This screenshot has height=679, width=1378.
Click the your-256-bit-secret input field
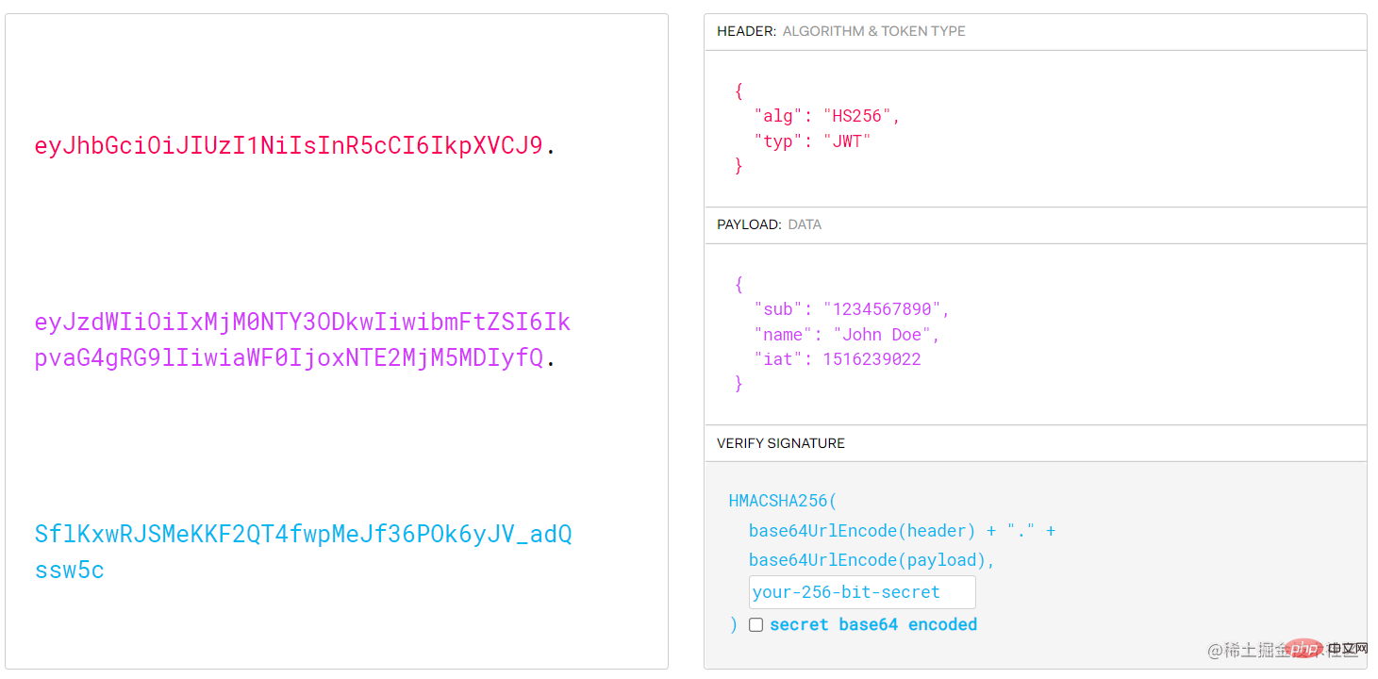click(862, 592)
